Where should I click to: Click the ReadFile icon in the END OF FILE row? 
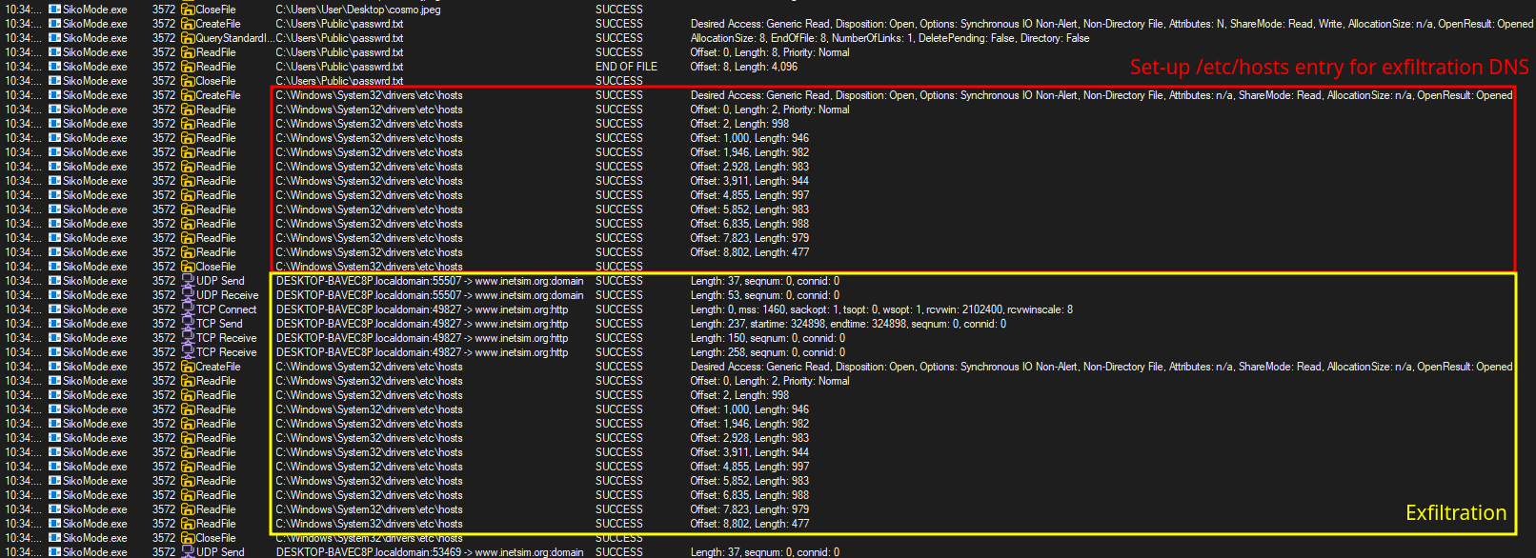pos(188,67)
